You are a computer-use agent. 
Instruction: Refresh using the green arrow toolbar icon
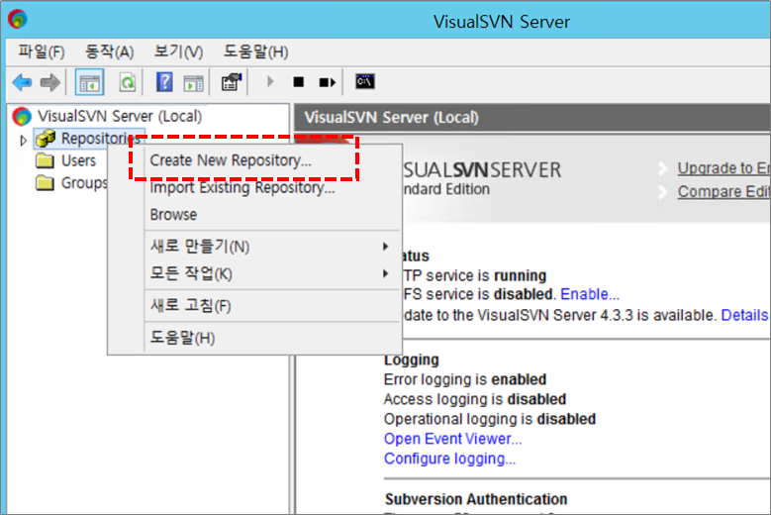click(128, 82)
